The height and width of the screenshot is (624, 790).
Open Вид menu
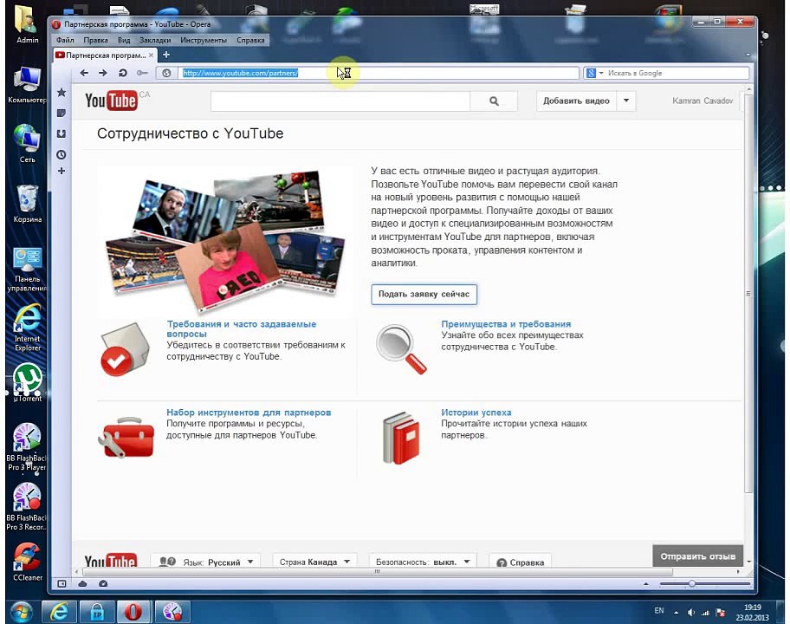(124, 40)
